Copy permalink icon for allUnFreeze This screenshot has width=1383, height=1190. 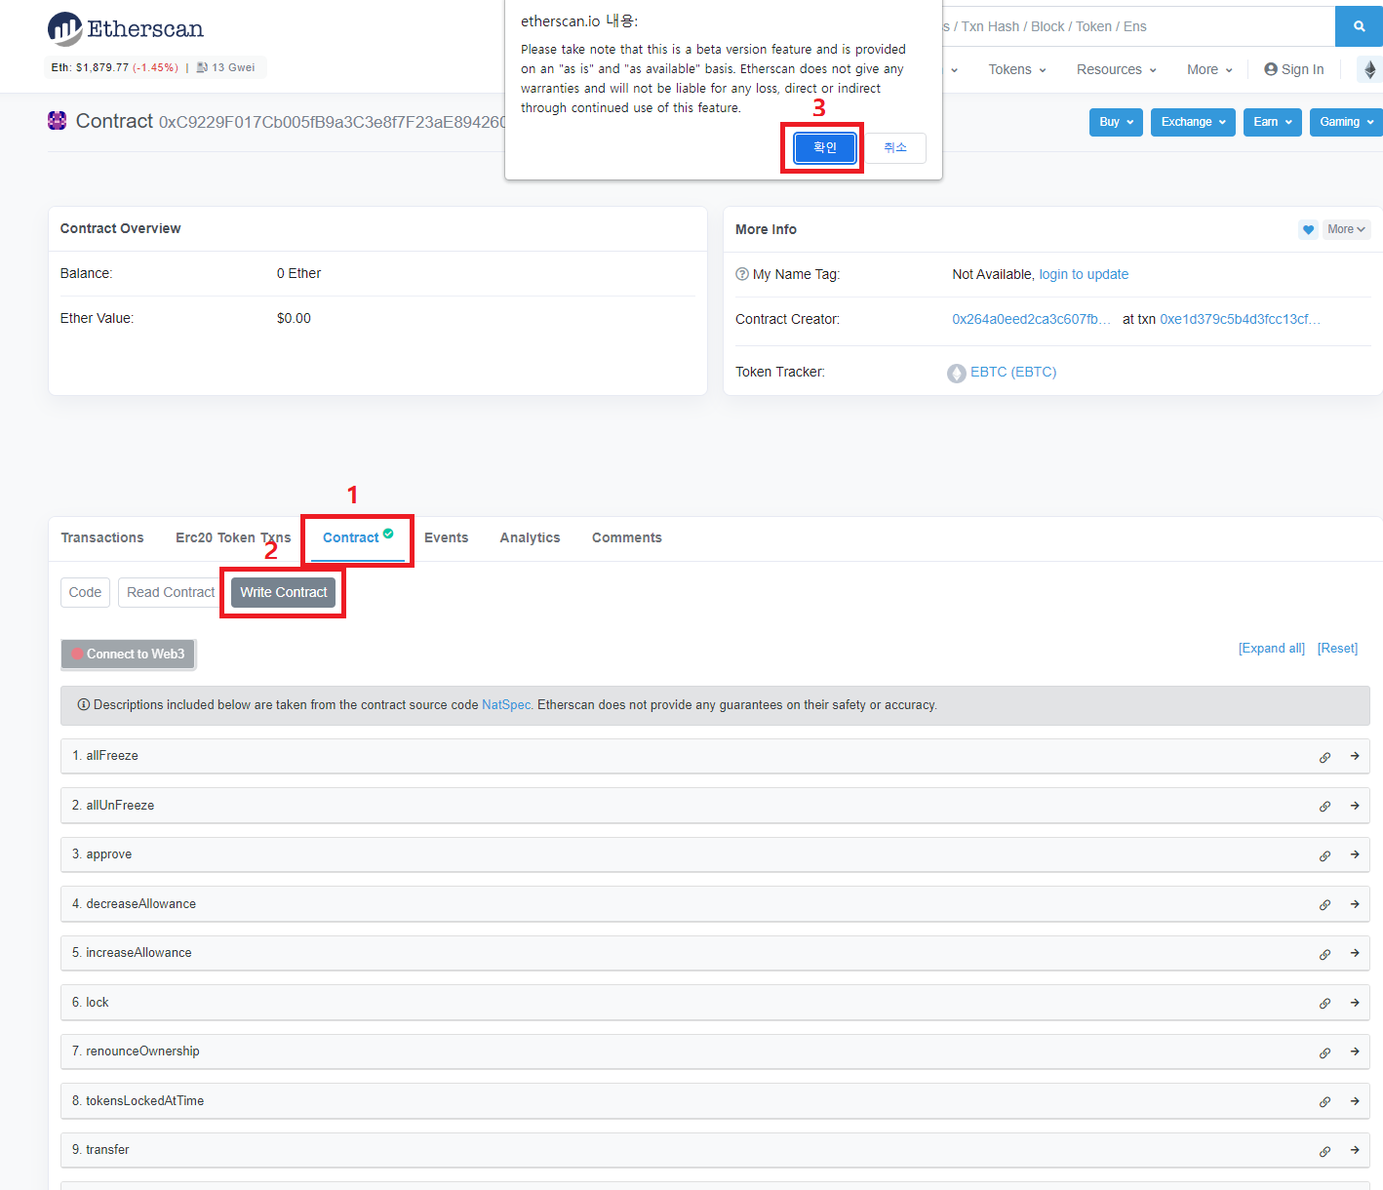pyautogui.click(x=1324, y=807)
